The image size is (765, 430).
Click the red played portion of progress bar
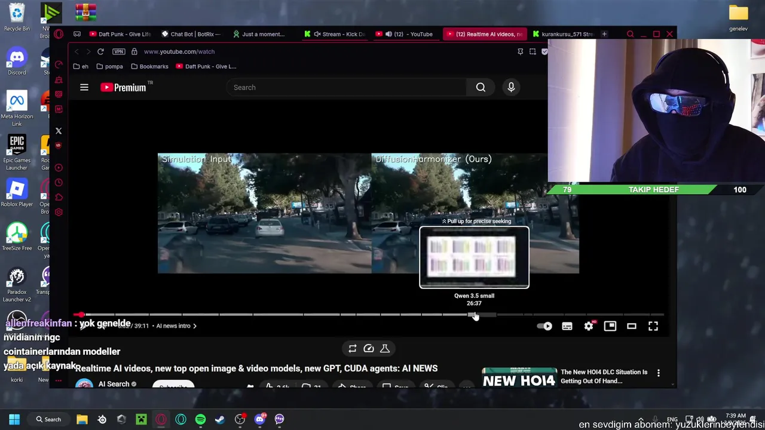(76, 314)
